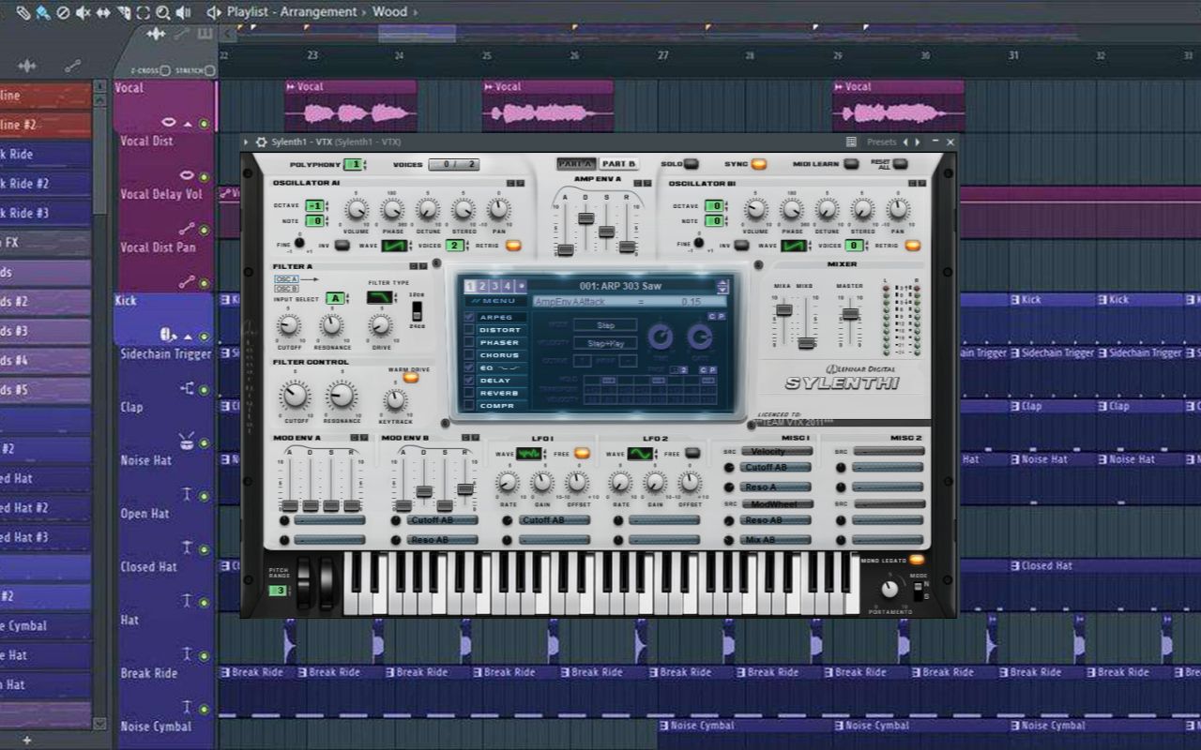This screenshot has width=1201, height=750.
Task: Select the slice tool in playlist toolbar
Action: 123,12
